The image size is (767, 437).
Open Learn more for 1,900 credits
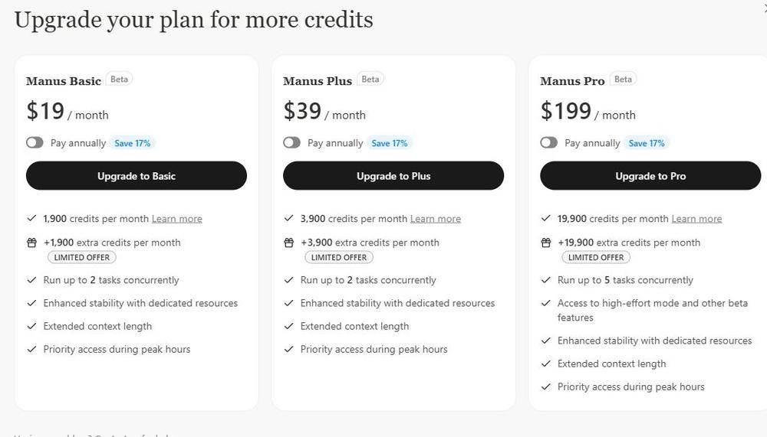pyautogui.click(x=176, y=219)
